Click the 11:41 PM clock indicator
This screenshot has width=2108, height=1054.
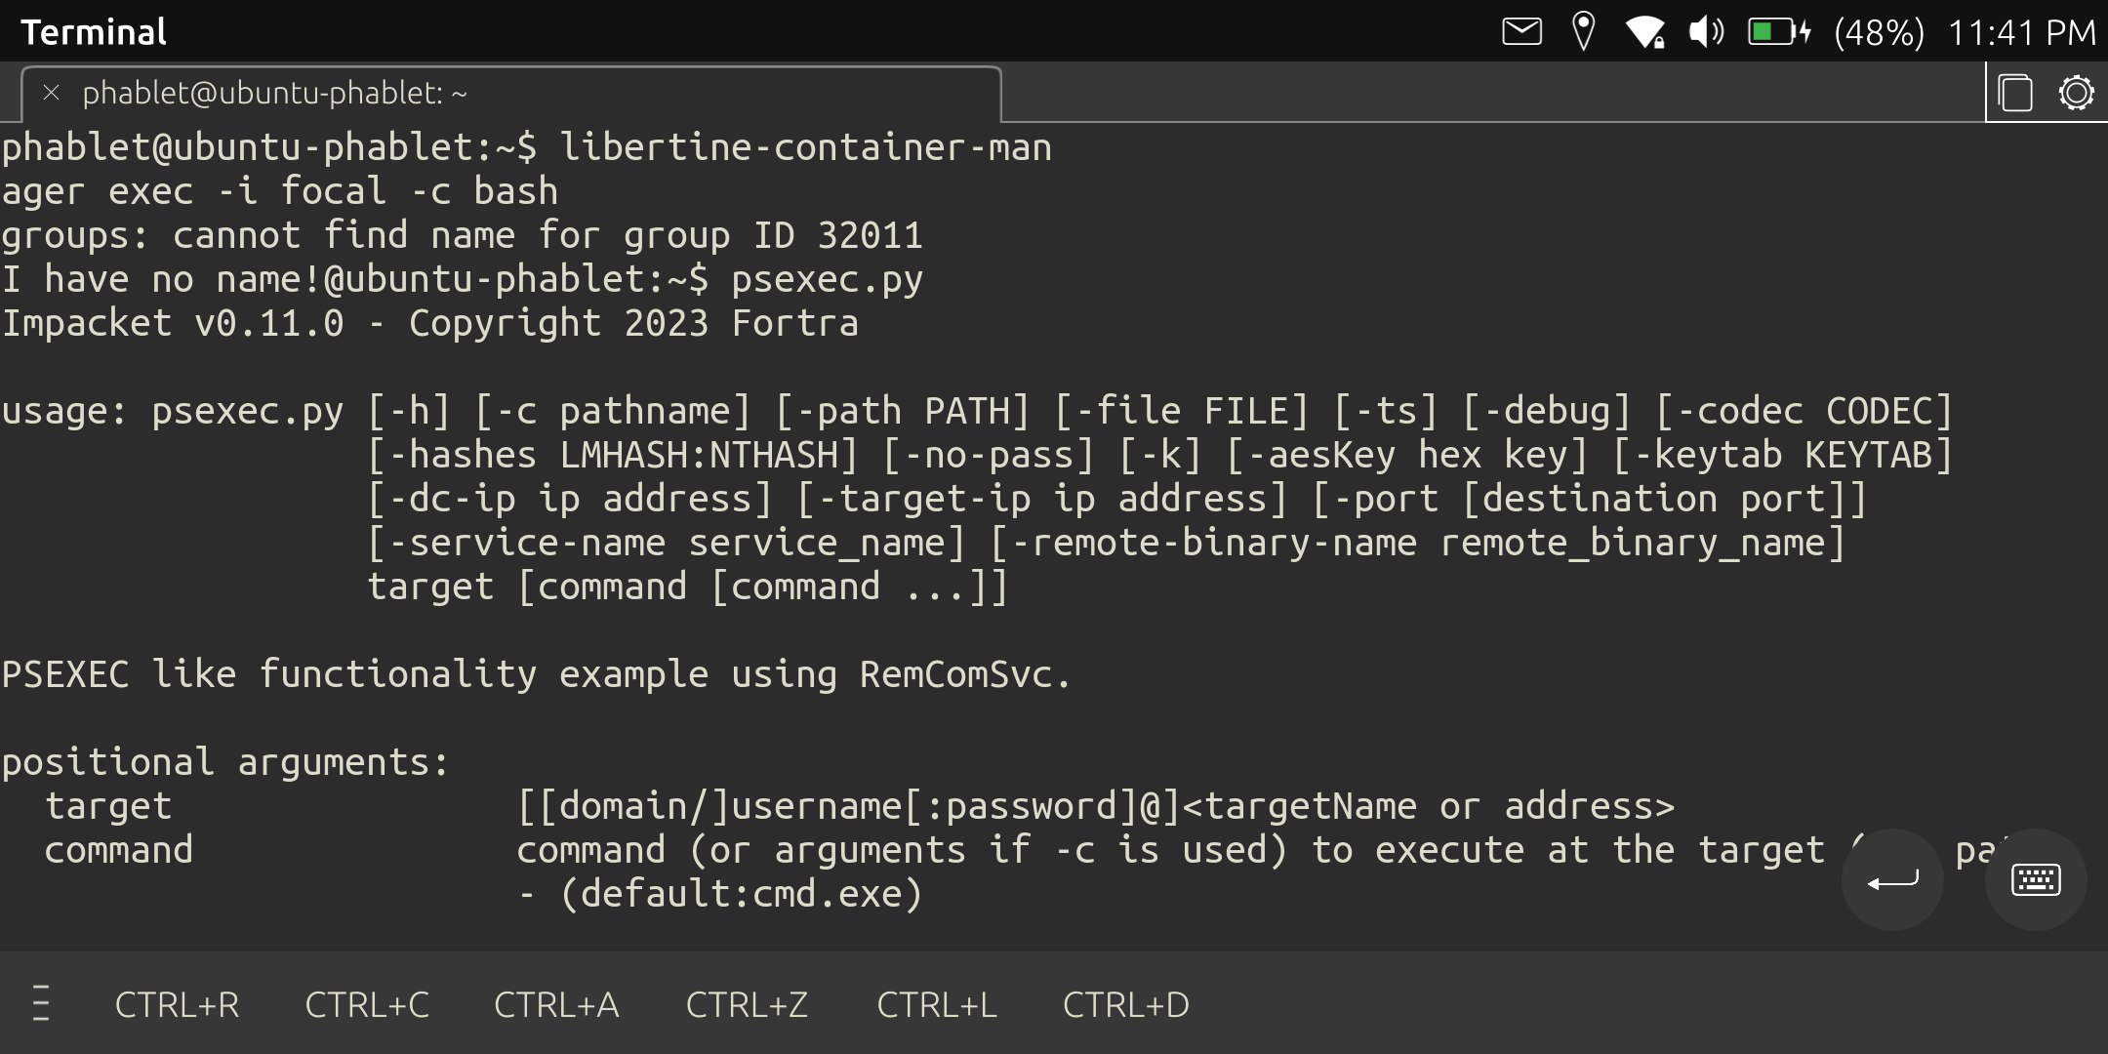(2022, 32)
